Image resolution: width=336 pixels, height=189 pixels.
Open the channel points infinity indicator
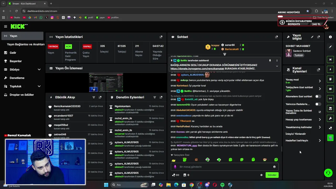click(x=176, y=175)
